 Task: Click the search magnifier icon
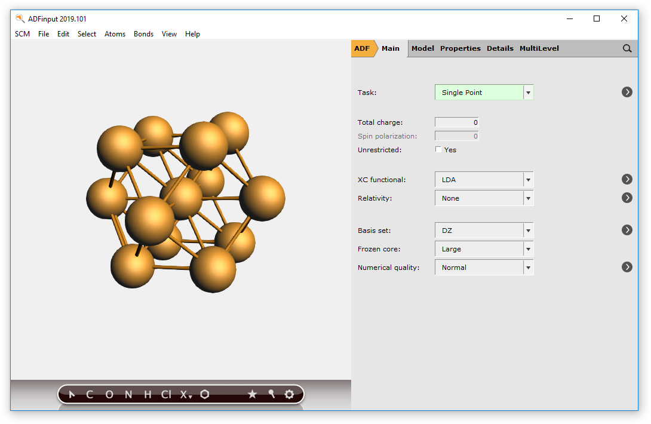(x=627, y=48)
